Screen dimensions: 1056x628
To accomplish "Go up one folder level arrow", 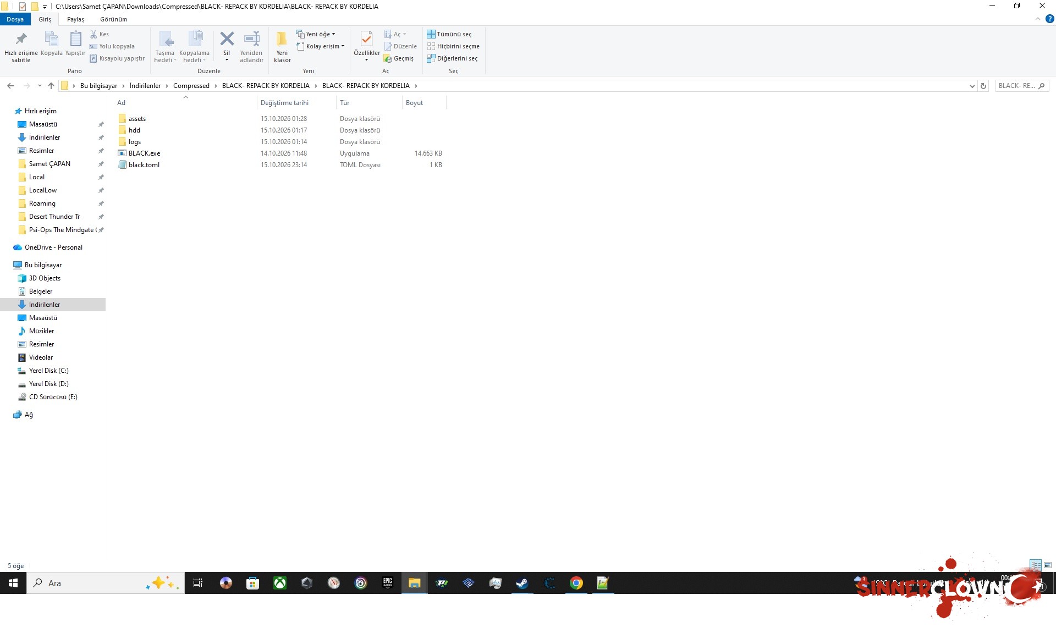I will click(51, 86).
